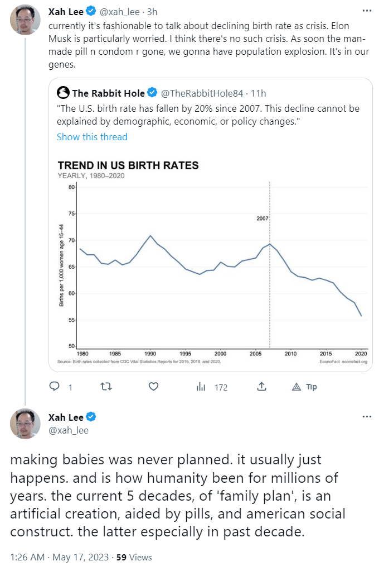Viewport: 379px width, 566px height.
Task: Click The Rabbit Hole avatar icon
Action: click(63, 93)
